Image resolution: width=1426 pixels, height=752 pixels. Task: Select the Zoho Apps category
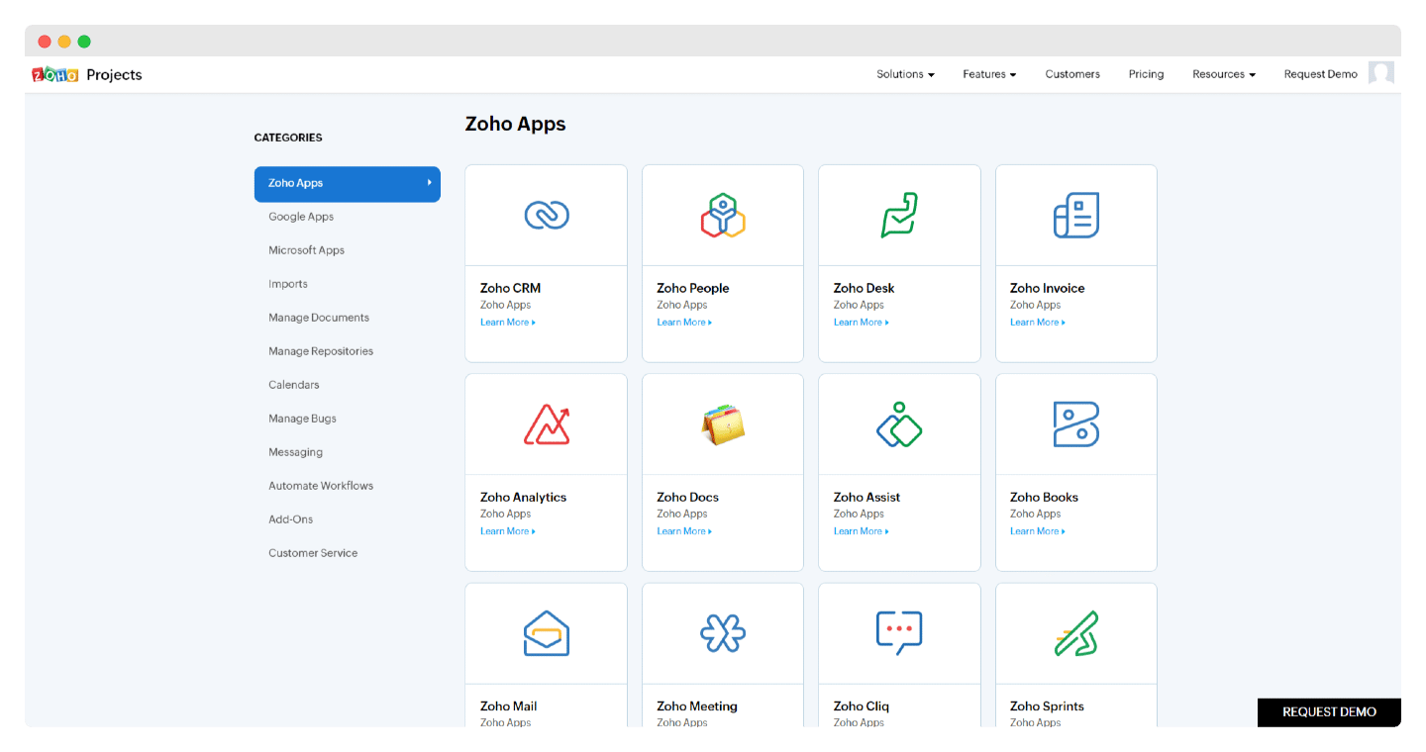tap(348, 184)
